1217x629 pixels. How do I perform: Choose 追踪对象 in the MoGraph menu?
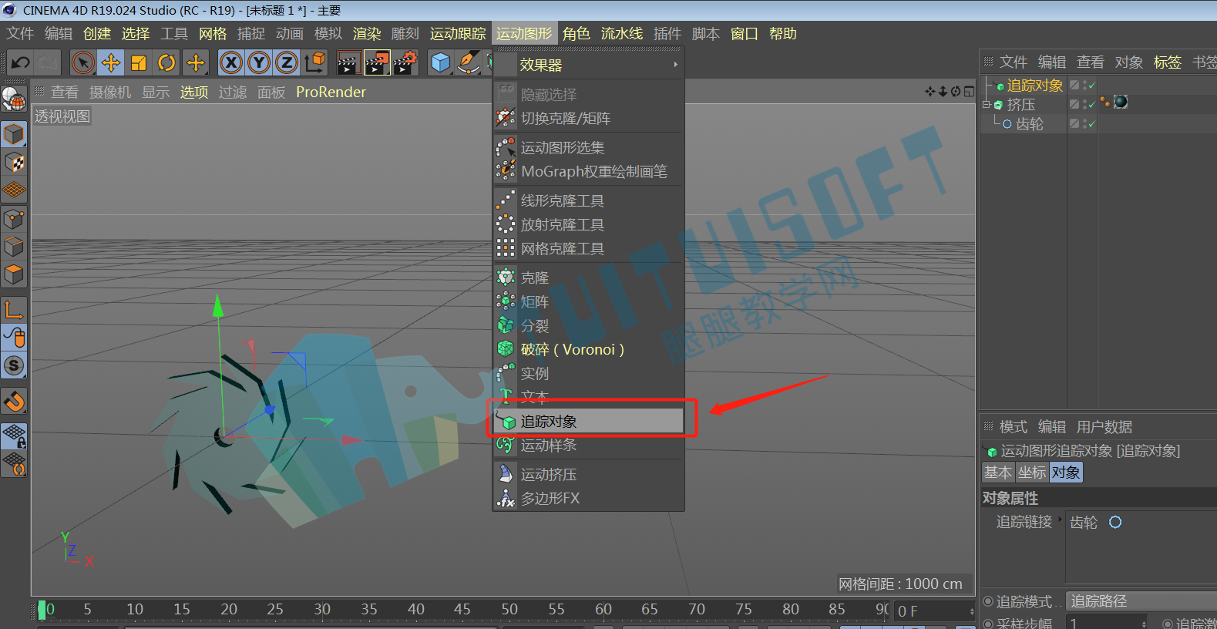coord(589,421)
